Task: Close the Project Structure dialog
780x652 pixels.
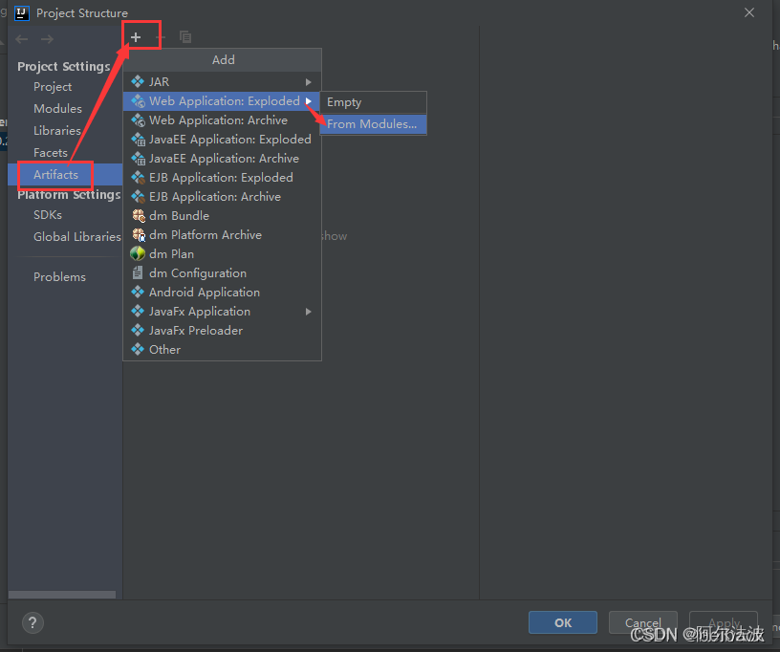Action: coord(749,13)
